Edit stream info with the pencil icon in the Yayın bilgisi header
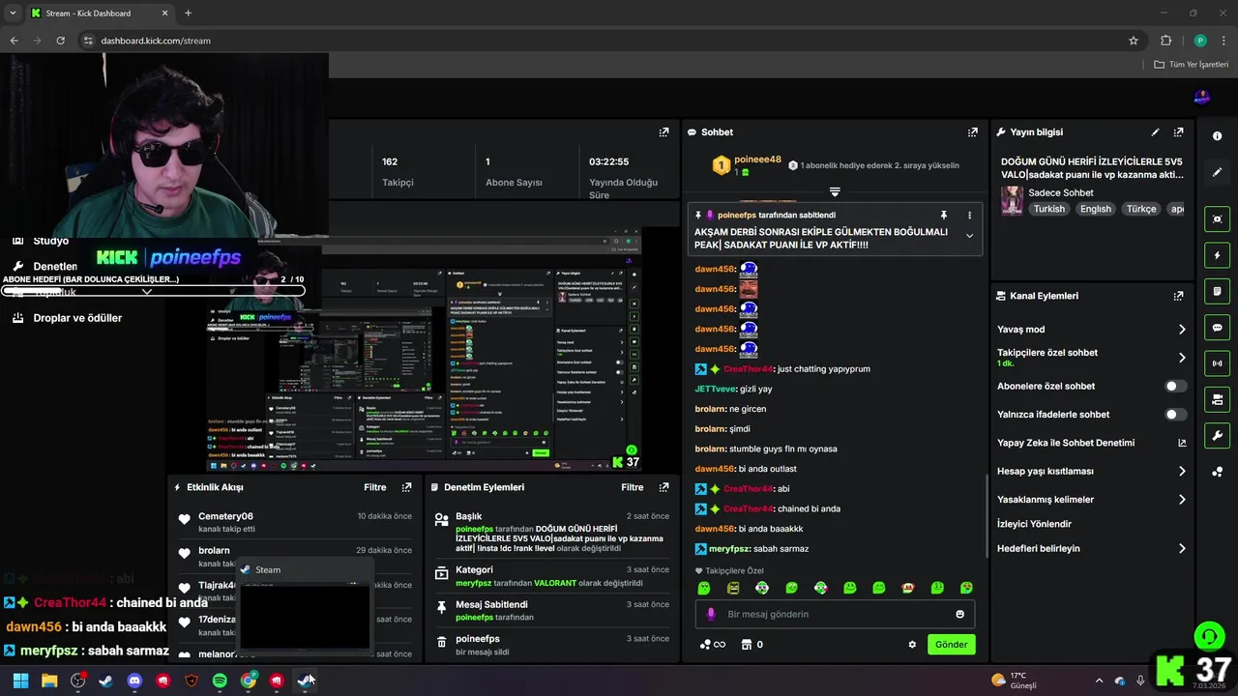 pyautogui.click(x=1155, y=132)
